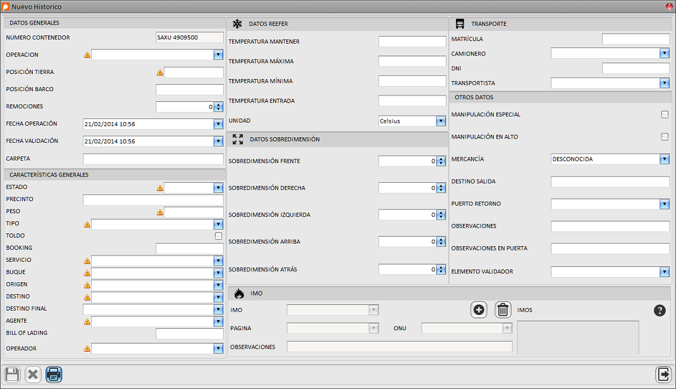Close the Nuevo Historico window
The image size is (676, 389).
pos(670,6)
